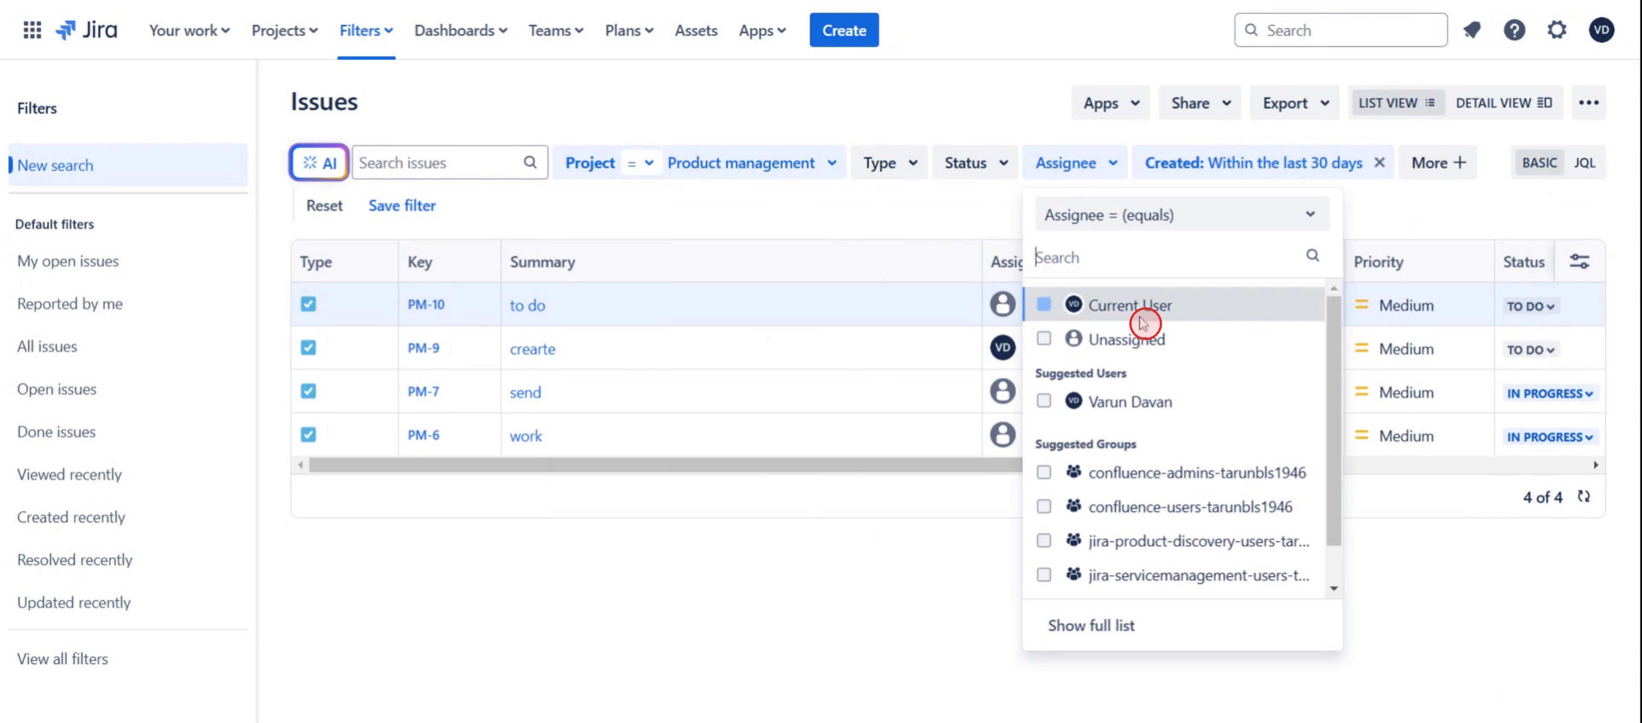The image size is (1642, 723).
Task: Switch to JQL search mode
Action: pyautogui.click(x=1584, y=163)
